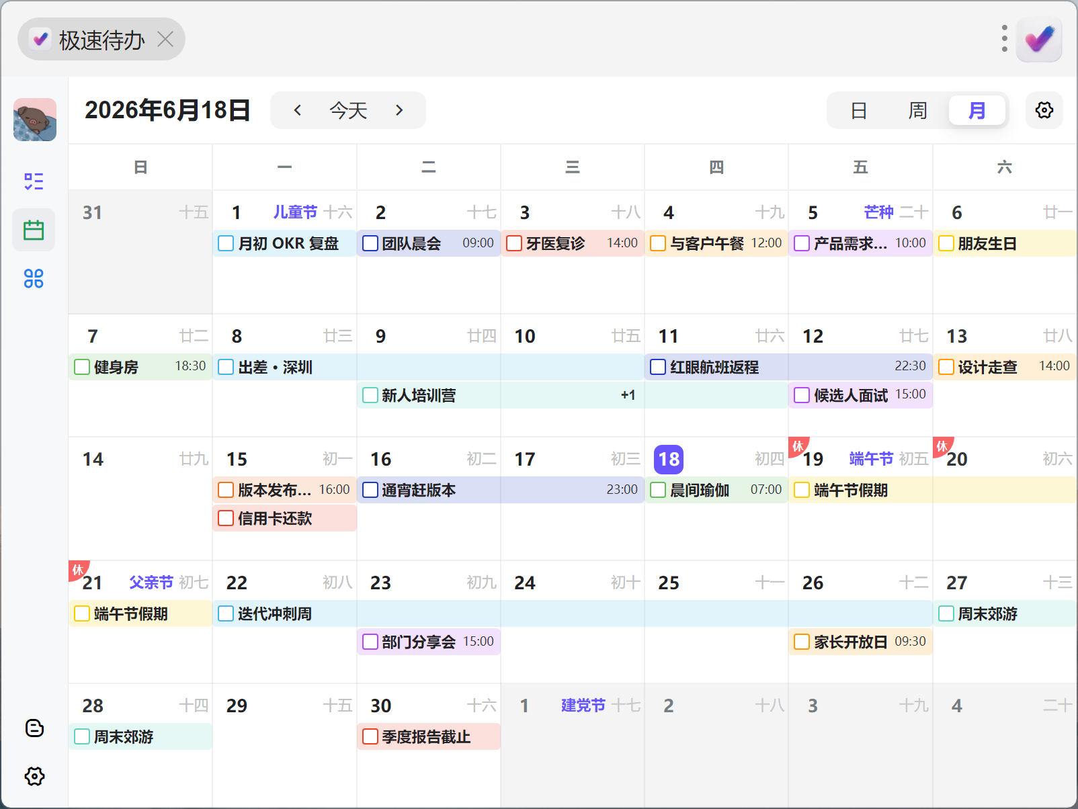Click the user avatar picture
Viewport: 1078px width, 809px height.
35,120
